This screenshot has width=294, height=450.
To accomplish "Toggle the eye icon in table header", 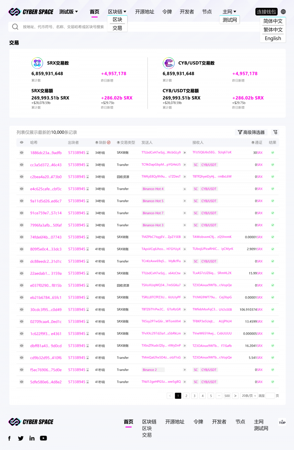I will [22, 142].
